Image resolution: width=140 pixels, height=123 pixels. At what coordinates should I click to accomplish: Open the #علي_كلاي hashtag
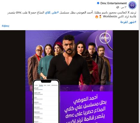pos(52,13)
